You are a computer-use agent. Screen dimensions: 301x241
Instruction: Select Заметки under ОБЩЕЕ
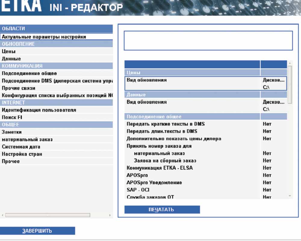12,132
